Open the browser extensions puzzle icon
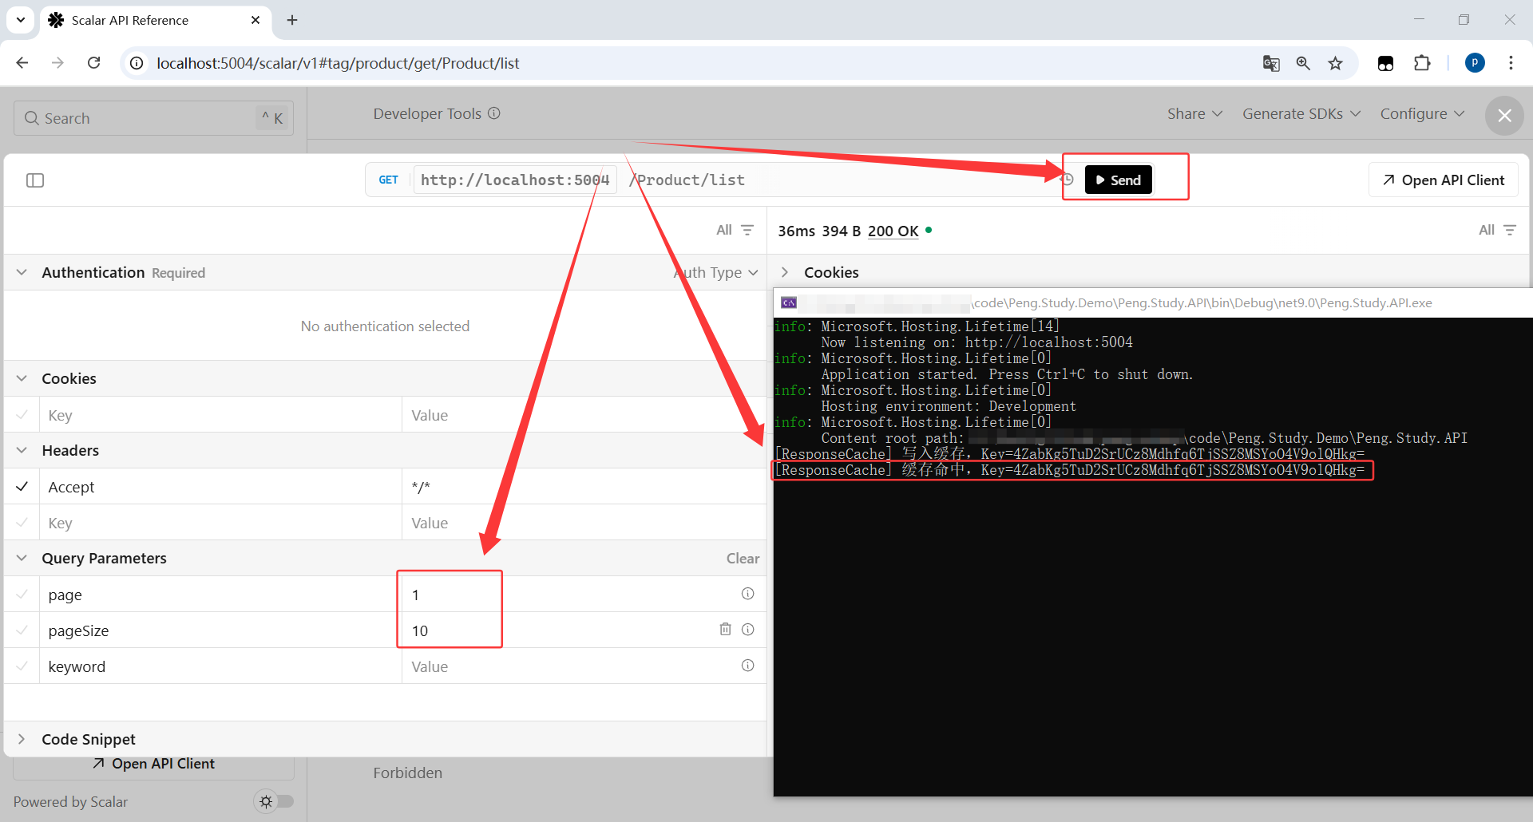1533x822 pixels. click(x=1422, y=63)
